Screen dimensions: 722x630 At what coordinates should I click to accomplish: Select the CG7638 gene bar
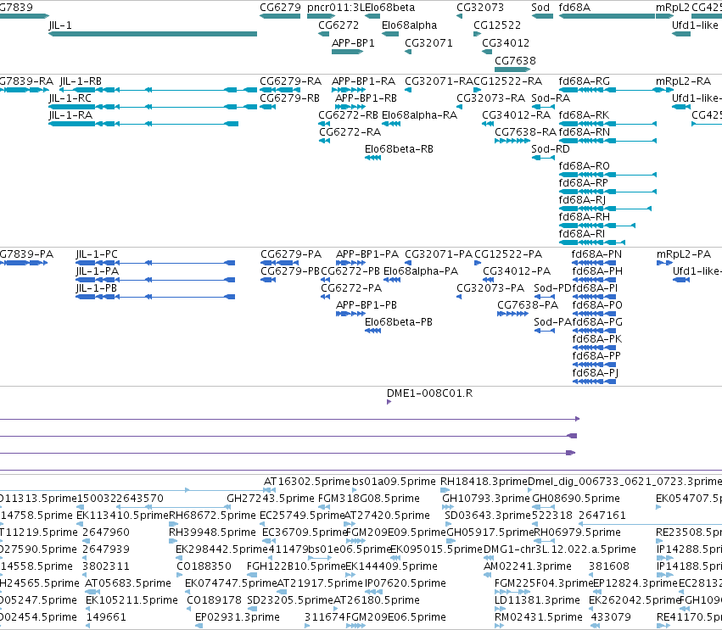[512, 70]
